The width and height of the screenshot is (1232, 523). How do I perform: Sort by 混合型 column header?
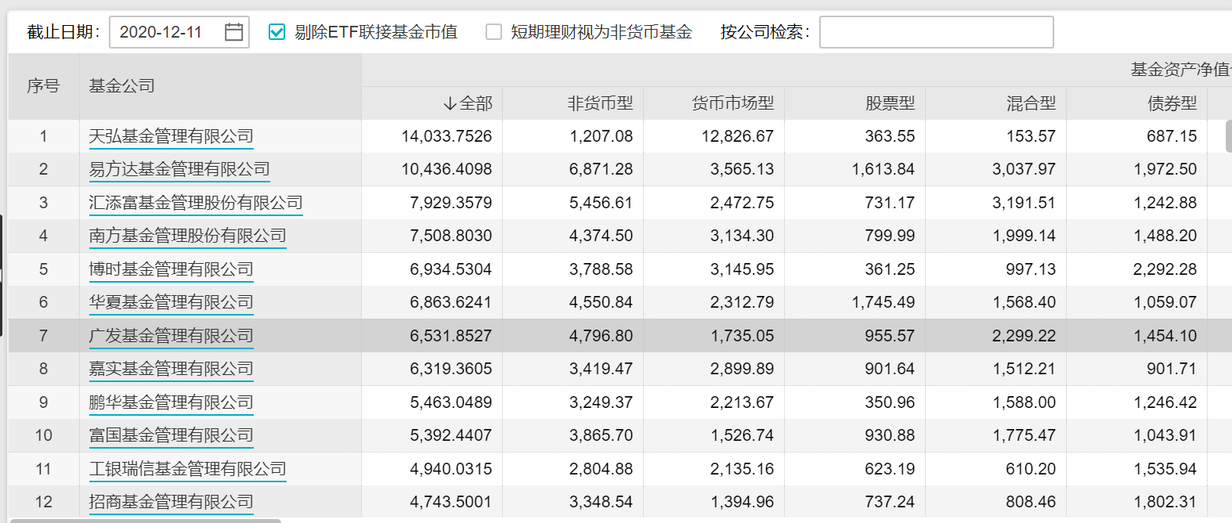[1031, 103]
